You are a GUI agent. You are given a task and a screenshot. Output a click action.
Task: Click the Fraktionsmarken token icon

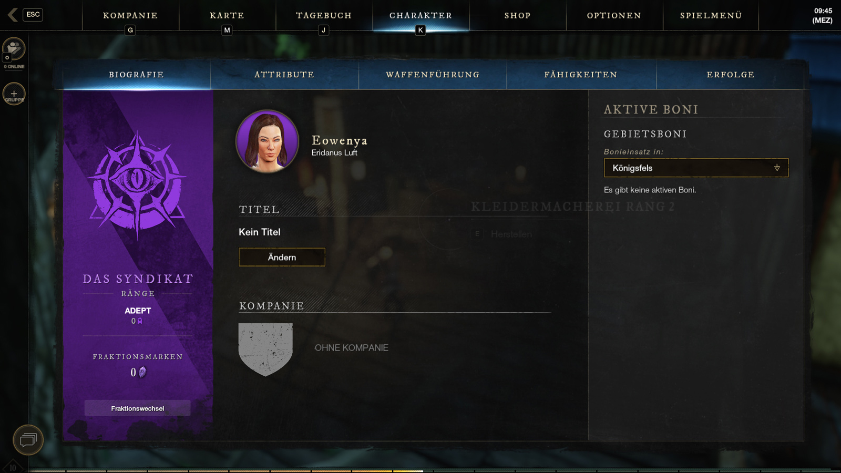(142, 372)
